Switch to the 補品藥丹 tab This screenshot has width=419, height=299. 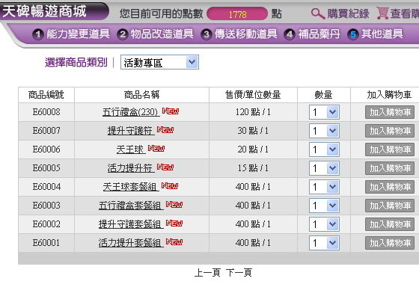(319, 34)
